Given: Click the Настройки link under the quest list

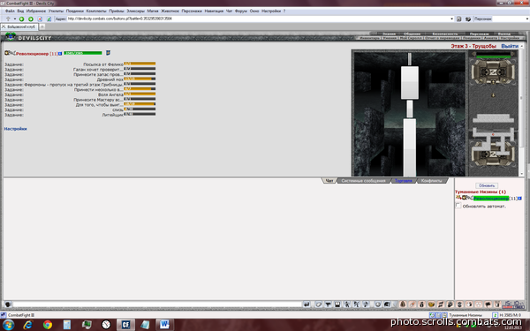Looking at the screenshot, I should 15,129.
